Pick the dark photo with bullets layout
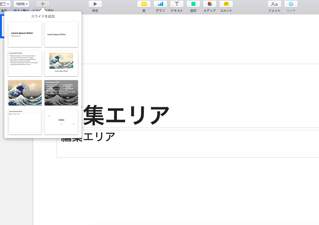319x225 pixels. [61, 93]
